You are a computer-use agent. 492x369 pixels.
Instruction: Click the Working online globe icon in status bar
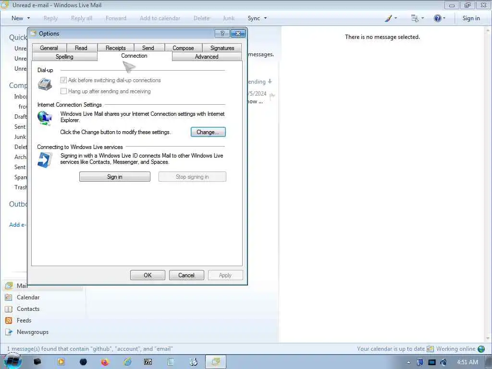481,349
